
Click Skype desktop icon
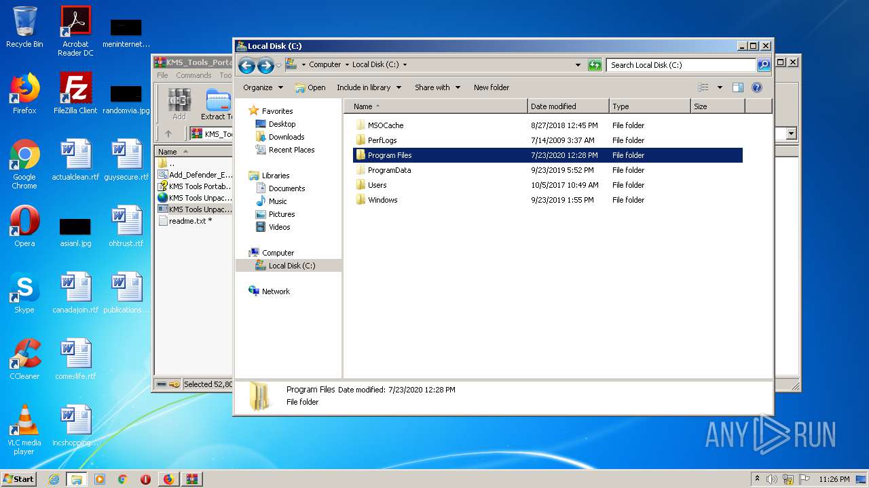(x=24, y=293)
